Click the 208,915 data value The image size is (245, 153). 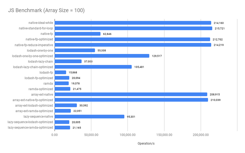point(215,95)
